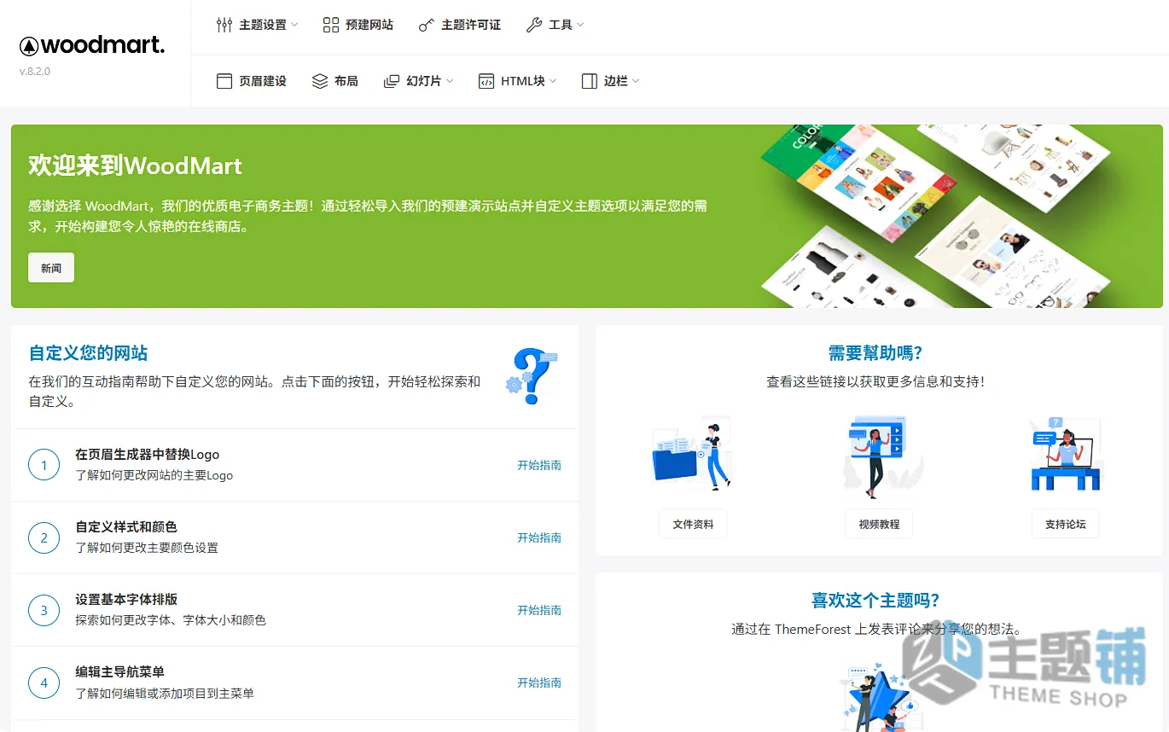Viewport: 1169px width, 732px height.
Task: Click the wrench icon beside 工具
Action: coord(534,25)
